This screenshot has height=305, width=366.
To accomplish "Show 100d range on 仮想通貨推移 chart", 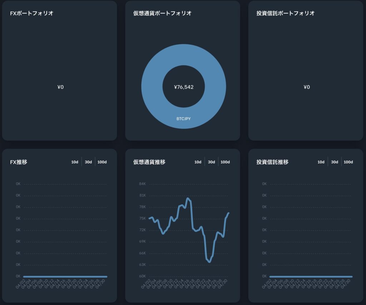I will pos(225,162).
